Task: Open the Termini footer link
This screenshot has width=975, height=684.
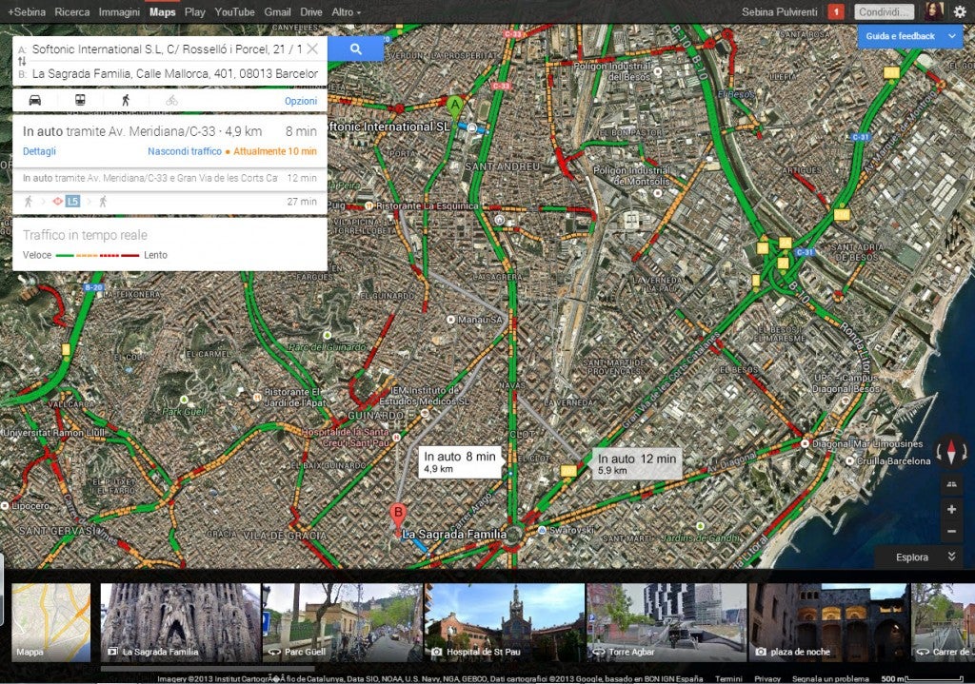Action: coord(728,678)
